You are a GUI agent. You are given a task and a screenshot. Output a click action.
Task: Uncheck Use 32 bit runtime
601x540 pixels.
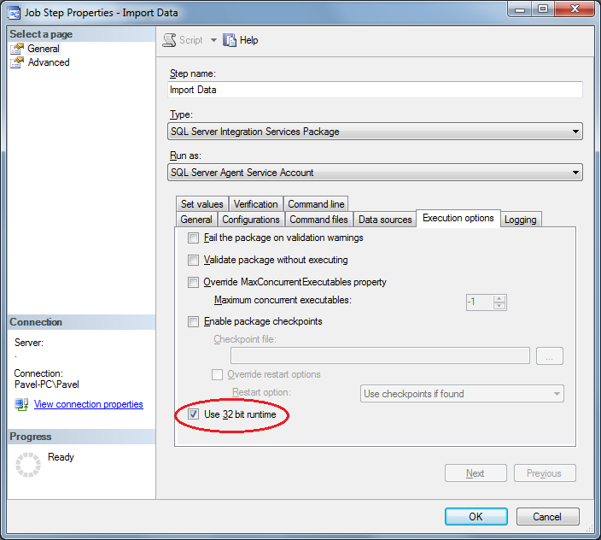pos(193,415)
